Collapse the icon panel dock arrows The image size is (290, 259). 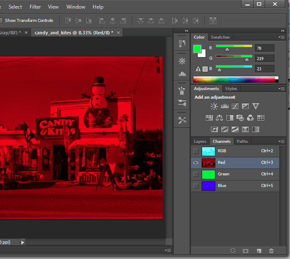[187, 31]
